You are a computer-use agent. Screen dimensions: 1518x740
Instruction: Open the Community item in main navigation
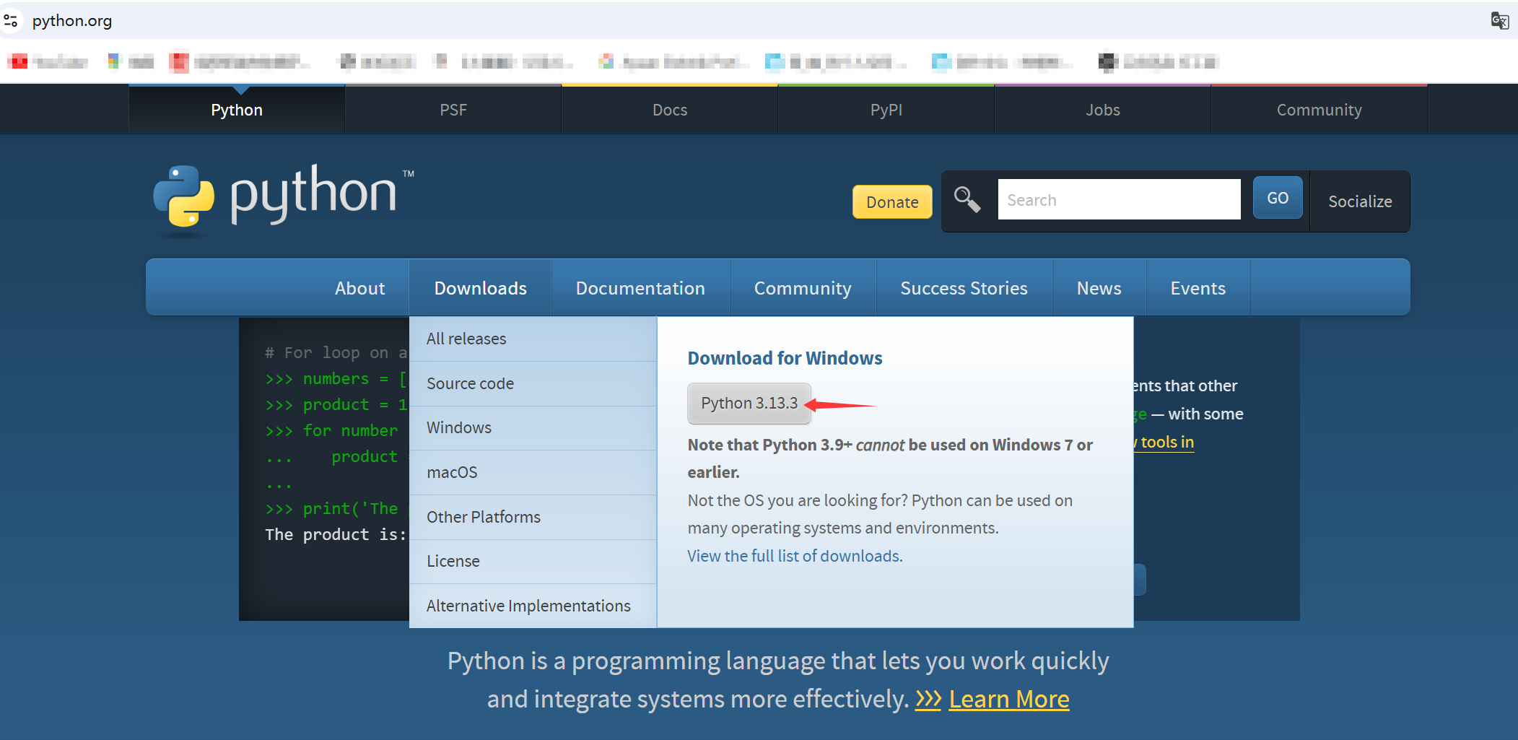(803, 288)
